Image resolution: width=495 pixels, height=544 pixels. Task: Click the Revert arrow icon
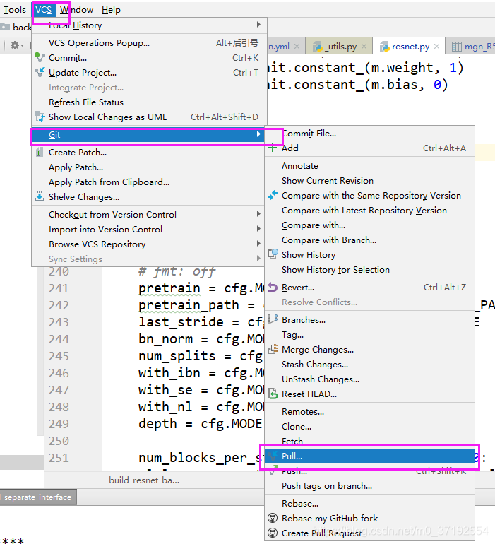tap(273, 288)
